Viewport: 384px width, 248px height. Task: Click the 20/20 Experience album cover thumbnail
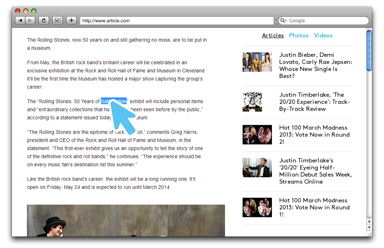[x=252, y=102]
